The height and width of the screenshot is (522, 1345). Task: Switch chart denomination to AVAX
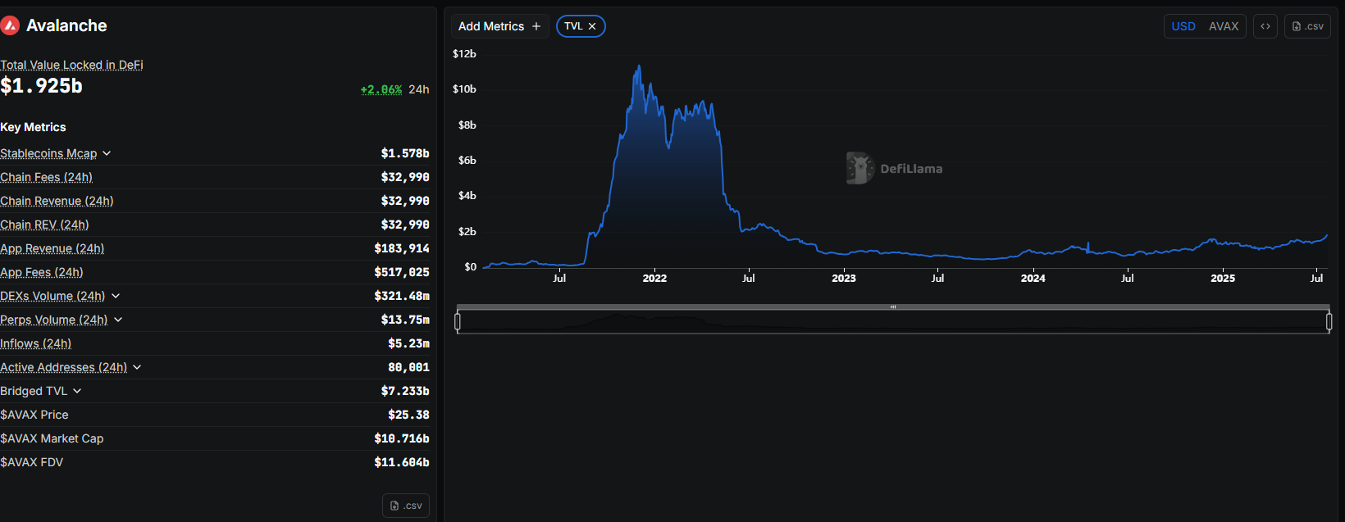(x=1224, y=26)
